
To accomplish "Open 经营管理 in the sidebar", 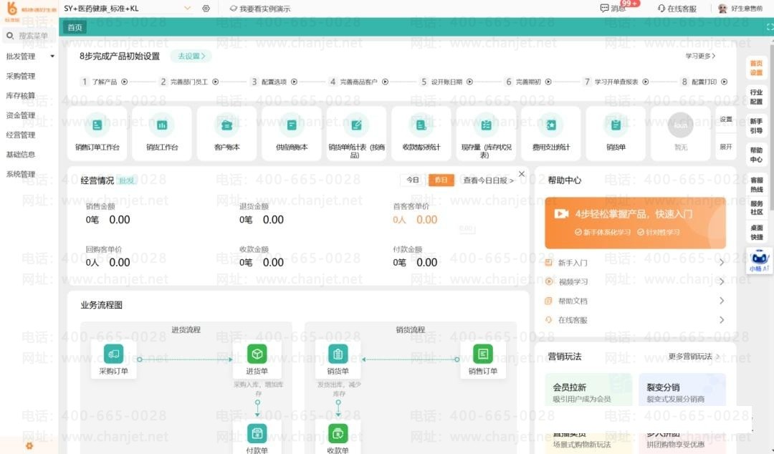I will pos(21,135).
